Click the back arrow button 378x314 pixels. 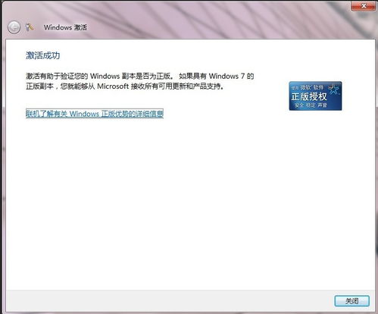click(14, 27)
